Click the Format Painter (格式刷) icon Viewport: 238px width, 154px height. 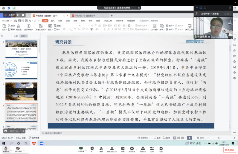pos(18,28)
